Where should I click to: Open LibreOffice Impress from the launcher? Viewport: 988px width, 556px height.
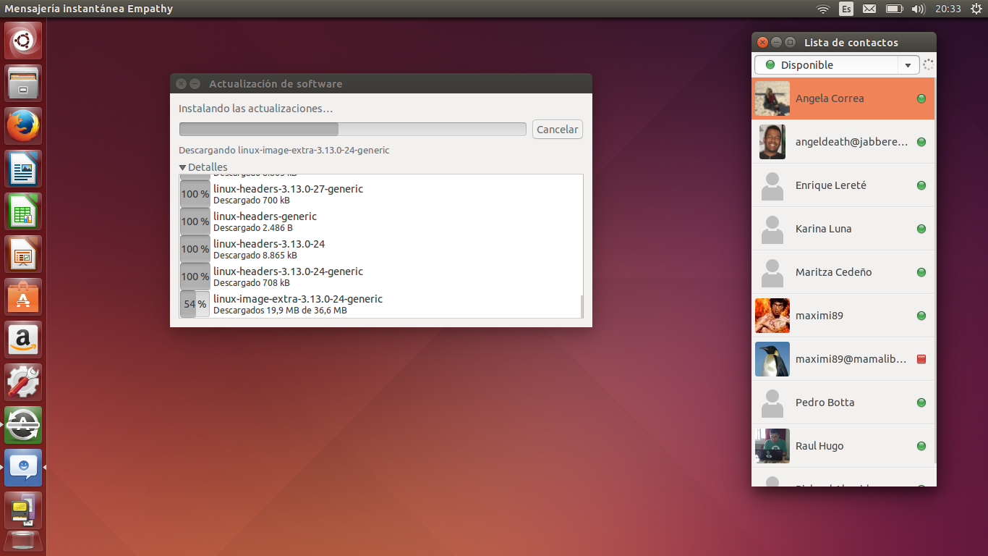pyautogui.click(x=23, y=254)
